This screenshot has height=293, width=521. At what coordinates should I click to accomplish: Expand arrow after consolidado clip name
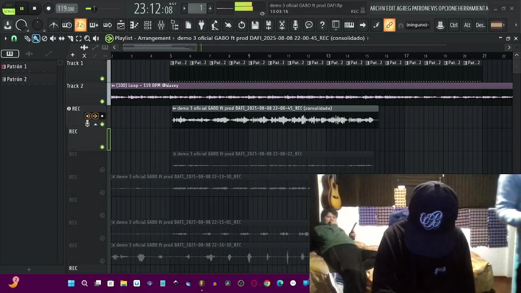click(x=368, y=38)
